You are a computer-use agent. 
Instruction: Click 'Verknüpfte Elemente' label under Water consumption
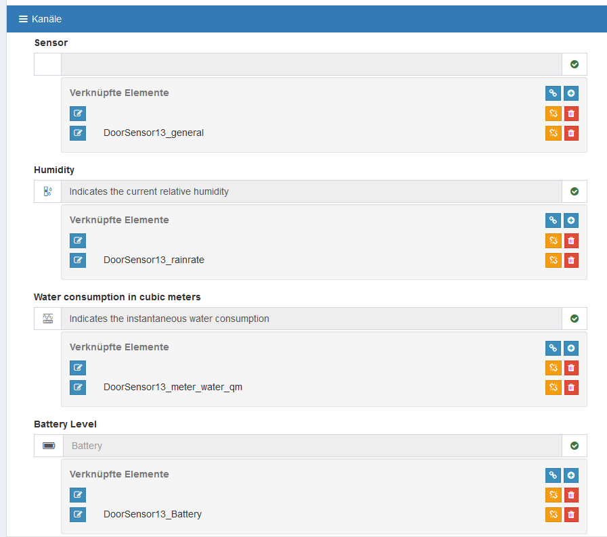[119, 348]
